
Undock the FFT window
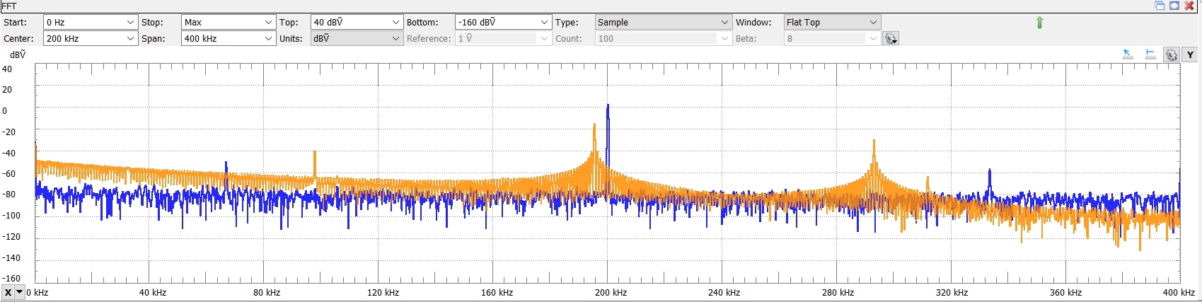[x=1160, y=6]
